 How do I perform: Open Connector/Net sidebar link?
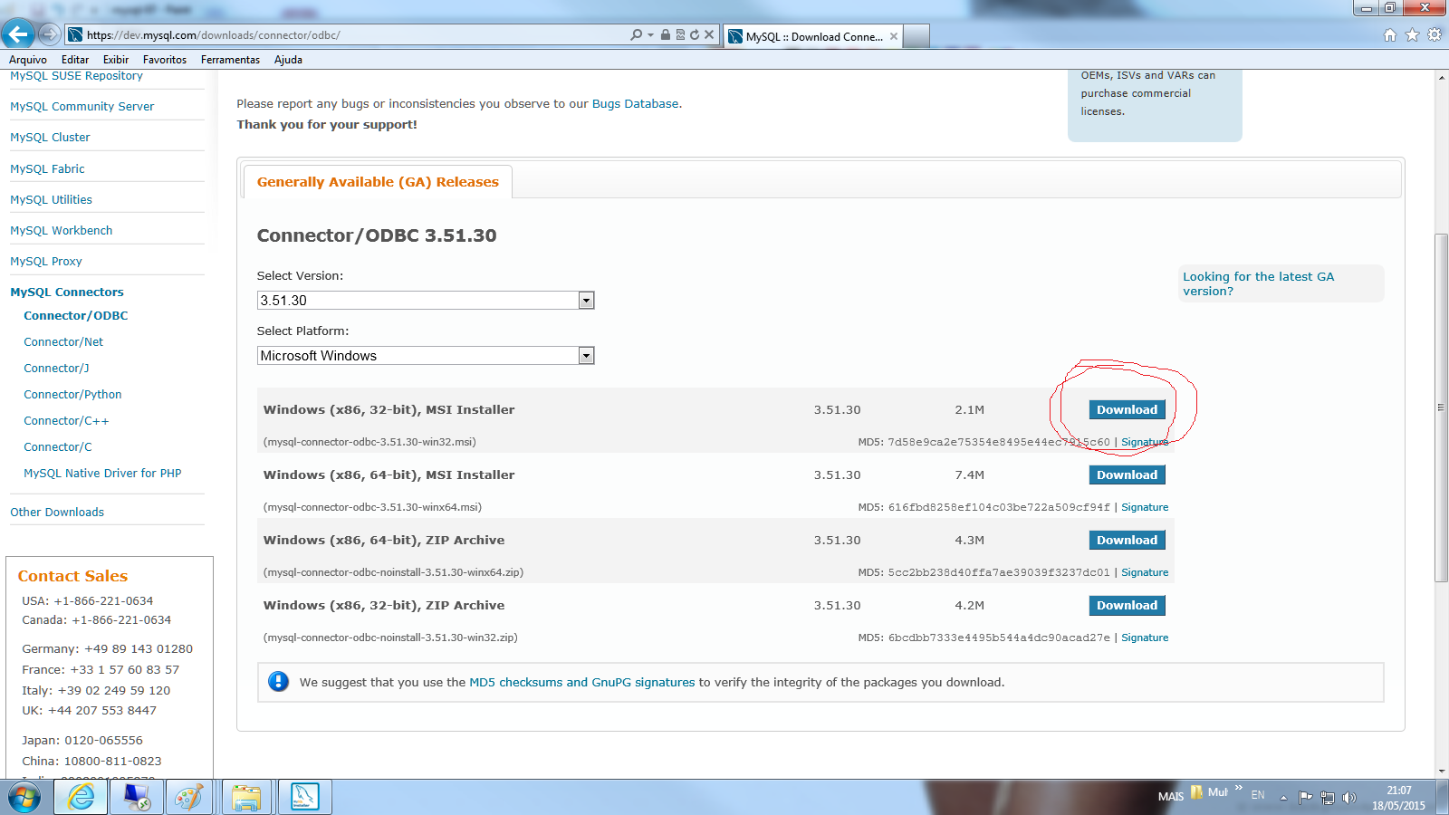(63, 342)
